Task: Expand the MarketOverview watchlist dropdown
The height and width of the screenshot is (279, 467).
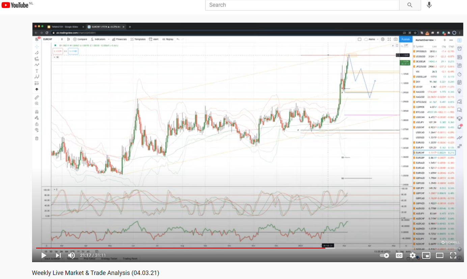Action: (x=426, y=40)
